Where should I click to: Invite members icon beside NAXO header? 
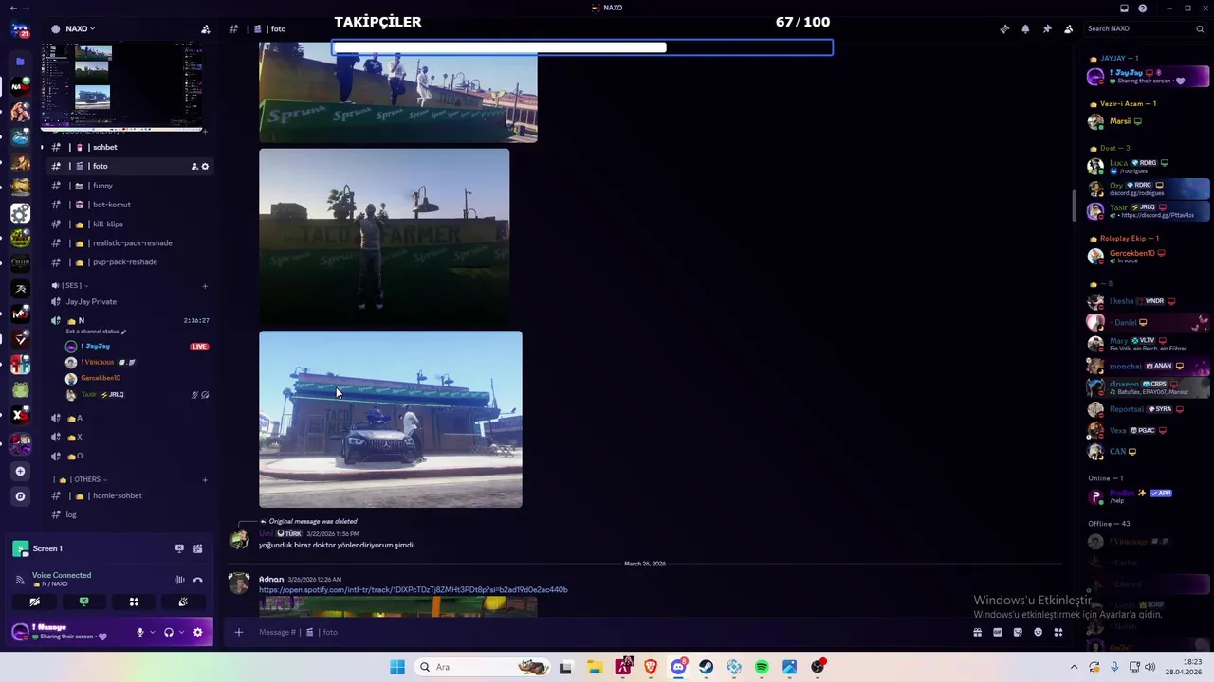pyautogui.click(x=205, y=28)
